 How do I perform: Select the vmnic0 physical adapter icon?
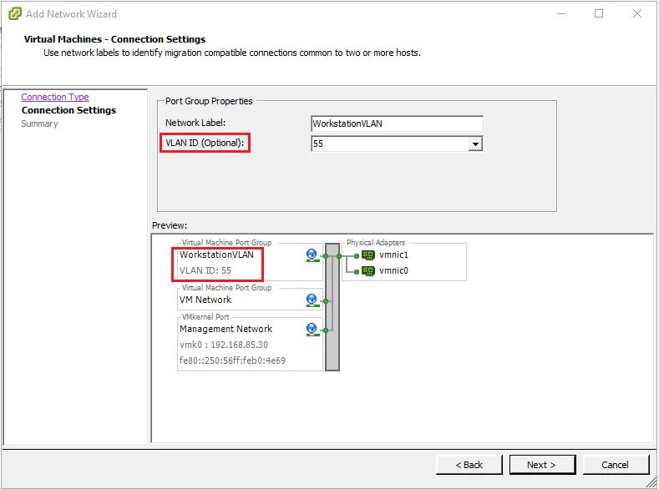point(368,270)
